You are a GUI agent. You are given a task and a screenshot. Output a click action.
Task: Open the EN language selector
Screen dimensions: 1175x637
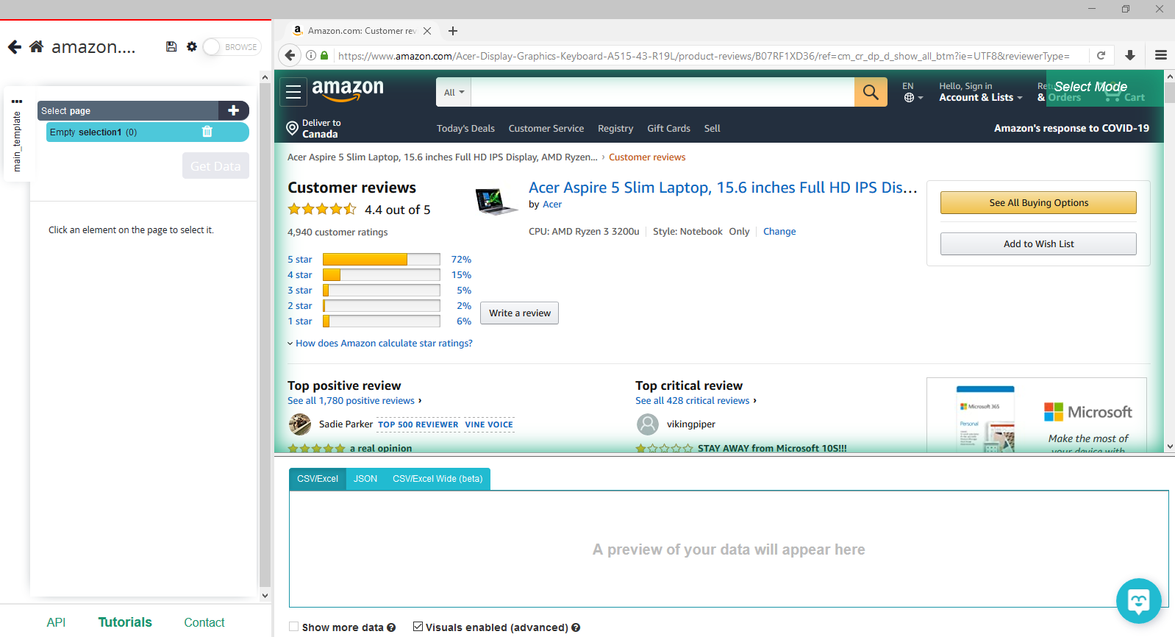click(x=913, y=92)
